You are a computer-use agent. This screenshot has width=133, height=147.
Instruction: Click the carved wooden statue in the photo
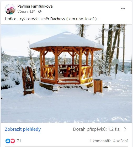tap(28, 81)
